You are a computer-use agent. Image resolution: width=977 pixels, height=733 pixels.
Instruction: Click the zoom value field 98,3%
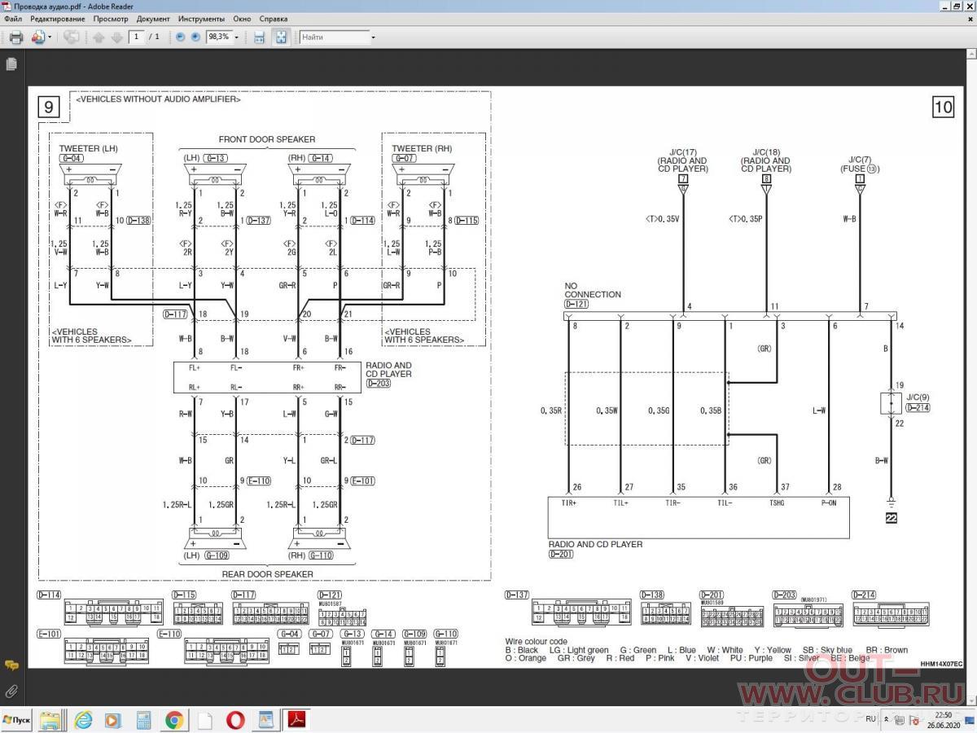pyautogui.click(x=218, y=37)
